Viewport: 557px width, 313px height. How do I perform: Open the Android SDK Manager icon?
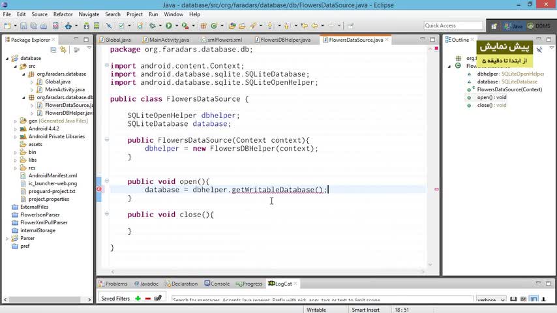(86, 25)
